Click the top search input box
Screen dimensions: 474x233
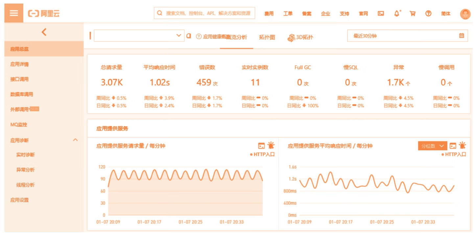(204, 13)
